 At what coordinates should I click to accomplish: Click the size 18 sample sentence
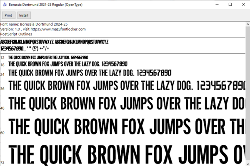tap(68, 64)
